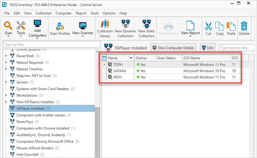Open the Help menu

(123, 13)
